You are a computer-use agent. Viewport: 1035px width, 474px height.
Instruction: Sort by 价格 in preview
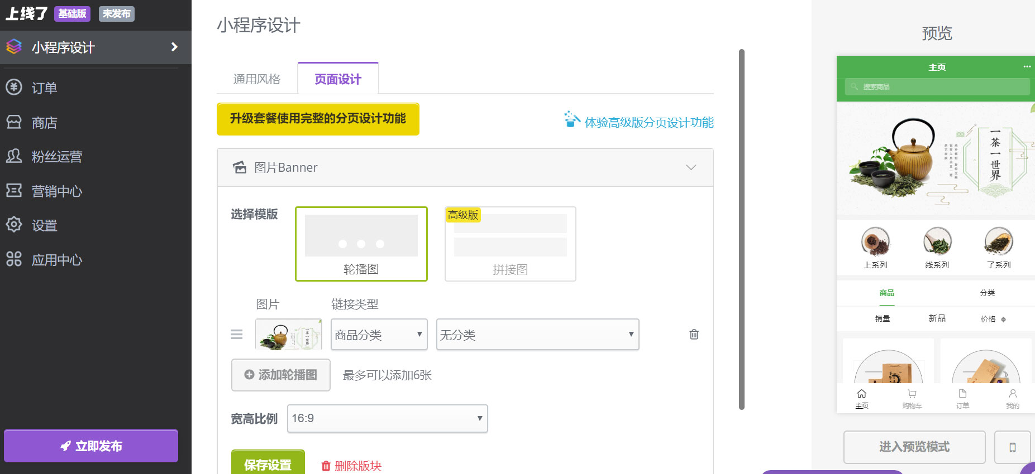click(993, 319)
